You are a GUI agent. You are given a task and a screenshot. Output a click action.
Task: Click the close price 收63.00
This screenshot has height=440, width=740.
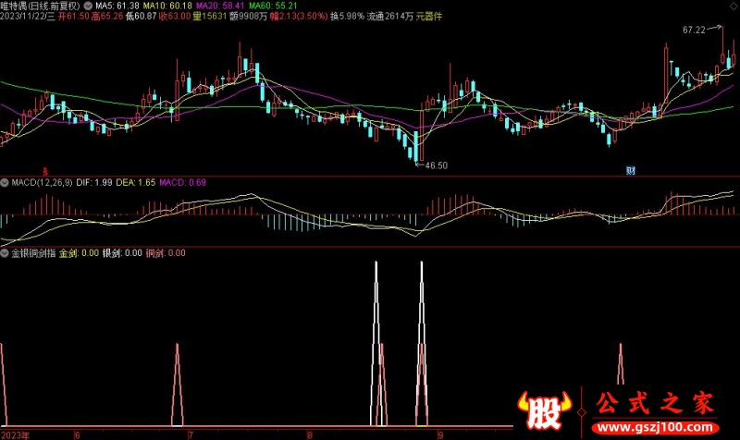click(175, 17)
